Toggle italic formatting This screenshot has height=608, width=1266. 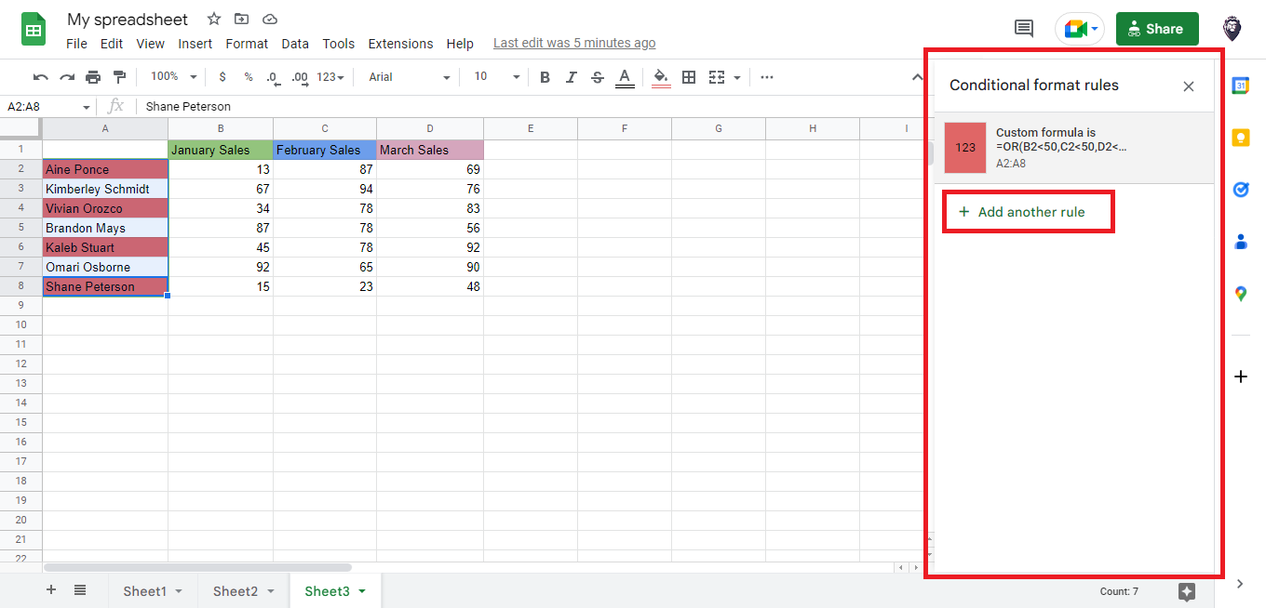(x=571, y=76)
